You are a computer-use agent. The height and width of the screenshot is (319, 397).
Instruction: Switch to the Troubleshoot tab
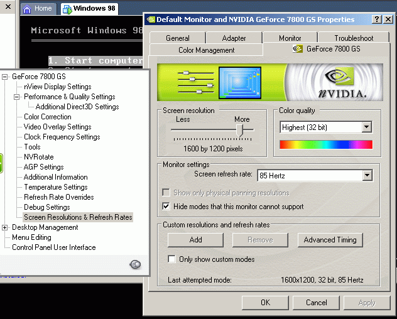pyautogui.click(x=354, y=38)
